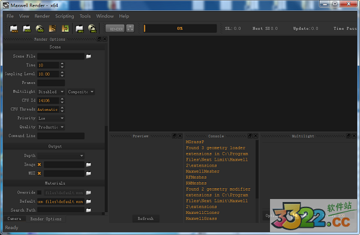The width and height of the screenshot is (360, 235).
Task: Browse for Search Path folder icon
Action: point(88,210)
